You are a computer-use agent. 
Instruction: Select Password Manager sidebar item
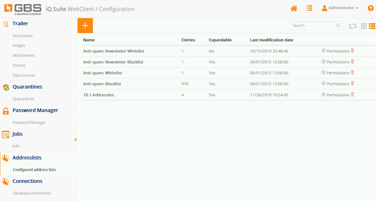tap(29, 122)
